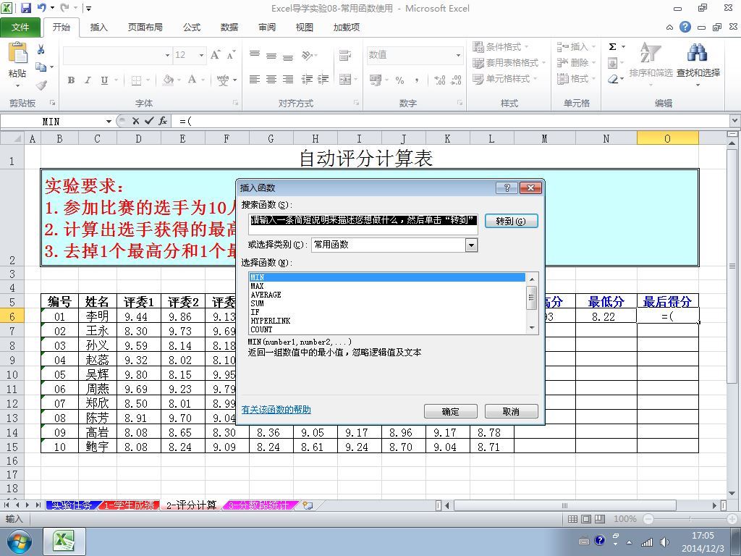The width and height of the screenshot is (741, 556).
Task: Expand the formula bar with its arrow
Action: (735, 121)
